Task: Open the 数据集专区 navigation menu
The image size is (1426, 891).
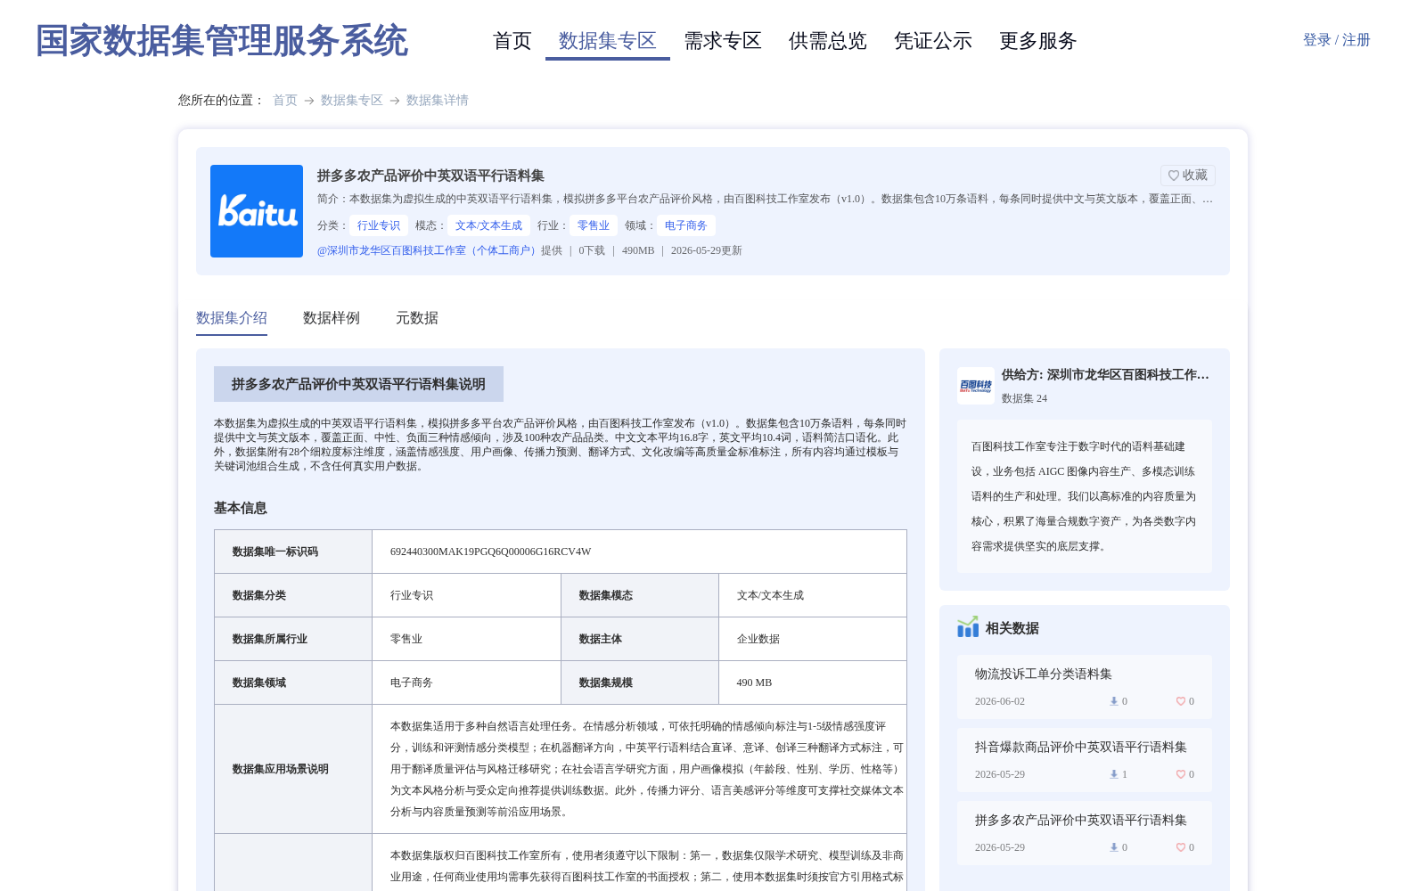Action: [x=608, y=41]
